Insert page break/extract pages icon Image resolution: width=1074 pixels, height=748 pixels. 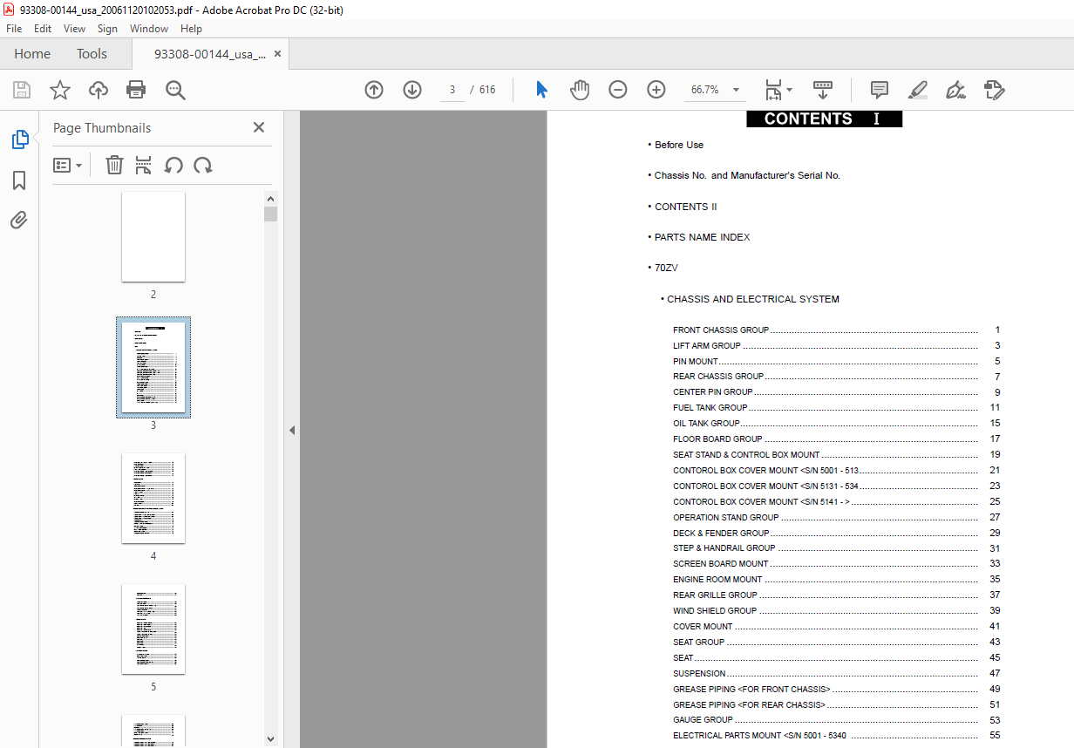[x=144, y=165]
